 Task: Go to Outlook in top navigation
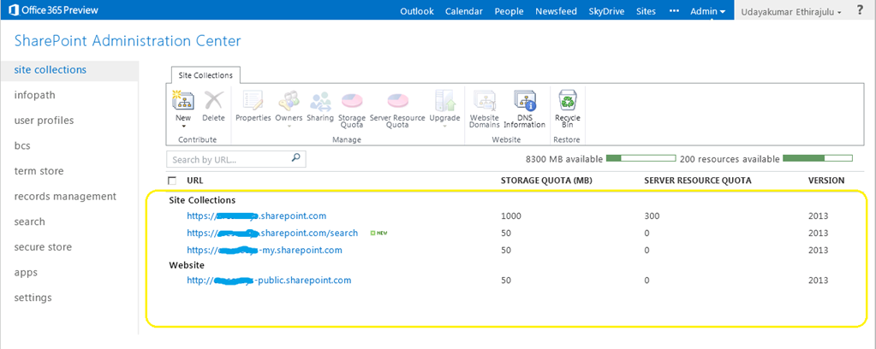[x=417, y=11]
